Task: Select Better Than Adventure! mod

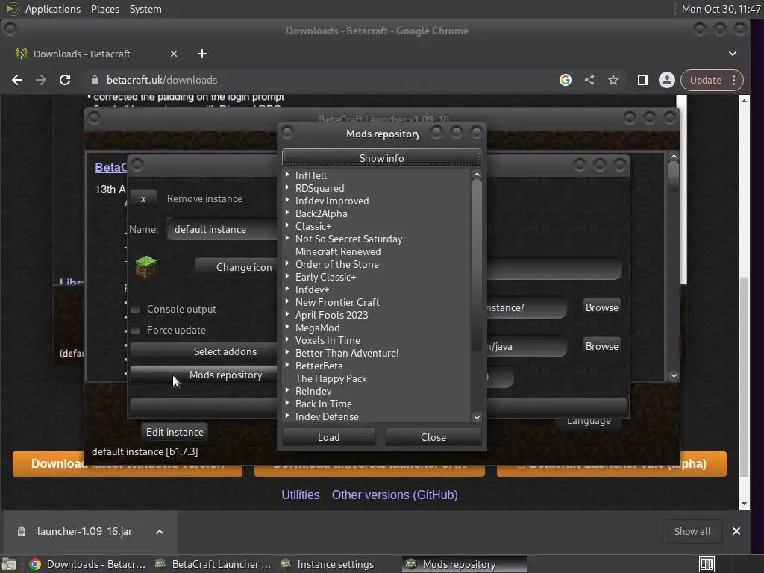Action: click(347, 353)
